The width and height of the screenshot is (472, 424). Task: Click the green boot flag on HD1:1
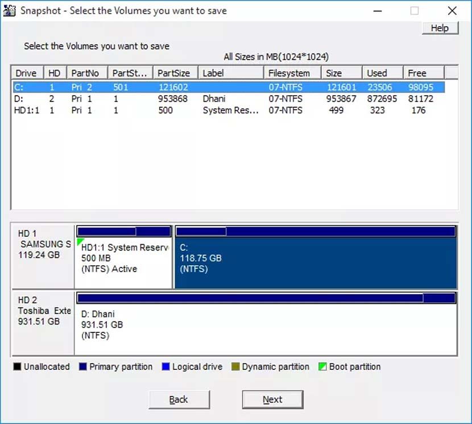tap(80, 241)
